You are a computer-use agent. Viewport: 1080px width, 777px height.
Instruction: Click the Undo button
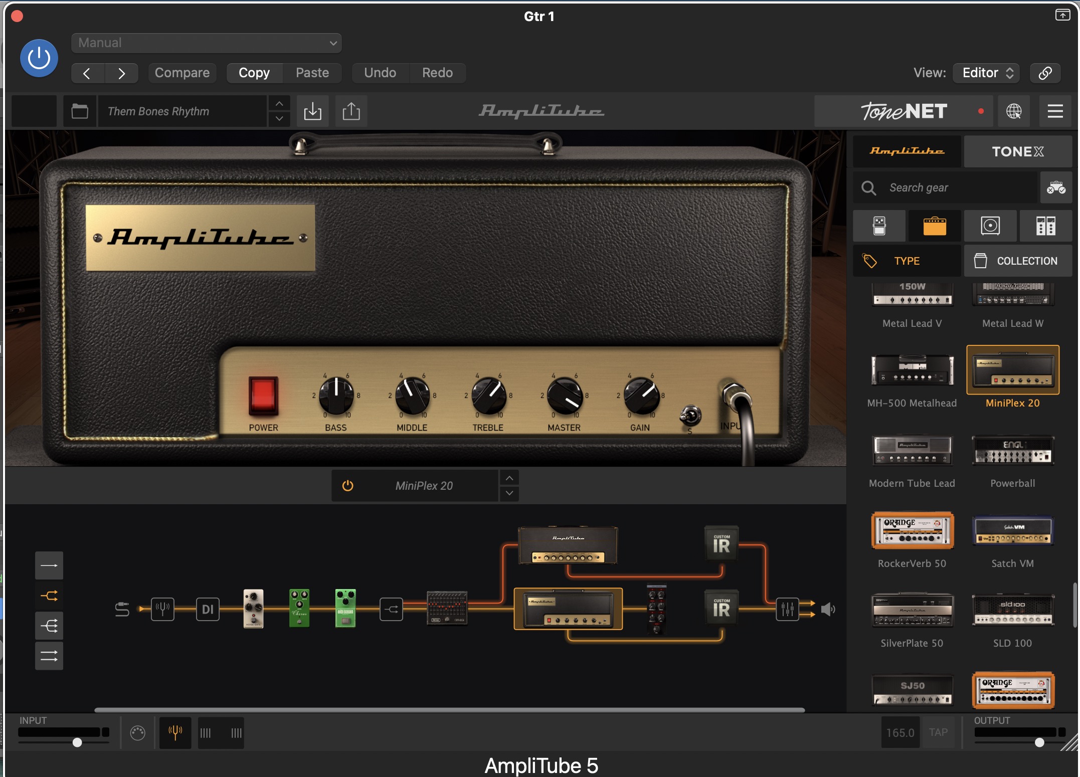coord(380,73)
